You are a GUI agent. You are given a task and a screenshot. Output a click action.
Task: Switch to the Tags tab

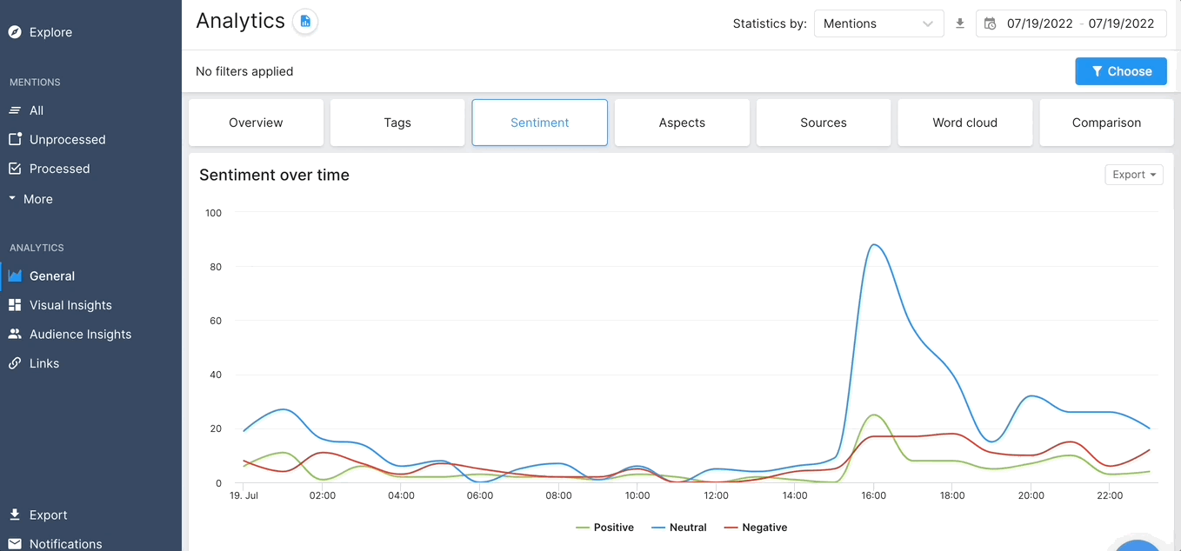click(397, 123)
